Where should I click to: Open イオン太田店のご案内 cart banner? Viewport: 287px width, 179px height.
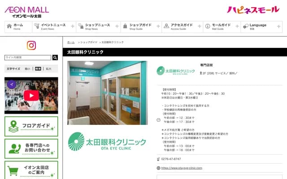coord(31,170)
